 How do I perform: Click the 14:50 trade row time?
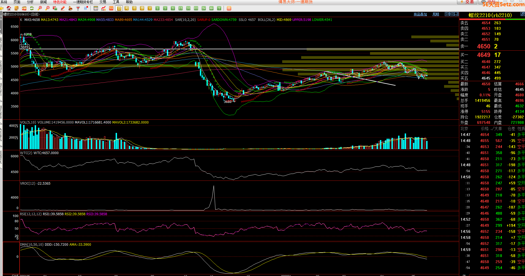coord(465,177)
